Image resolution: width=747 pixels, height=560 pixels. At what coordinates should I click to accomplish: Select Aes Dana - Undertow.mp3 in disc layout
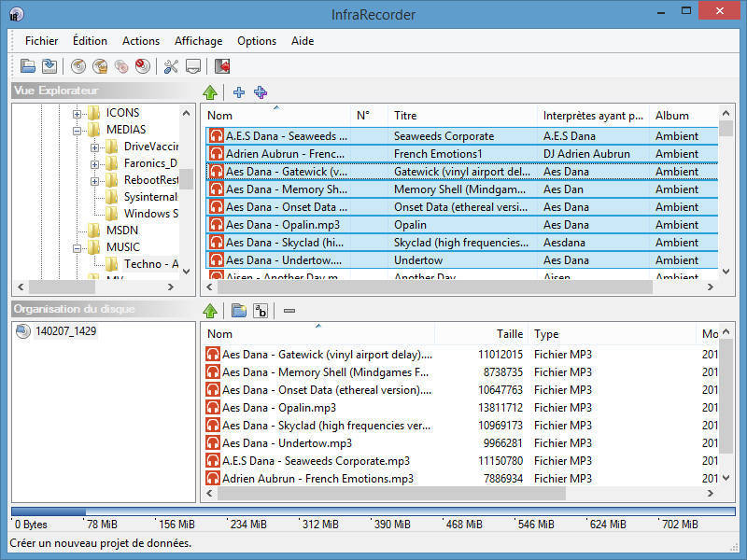pyautogui.click(x=461, y=443)
